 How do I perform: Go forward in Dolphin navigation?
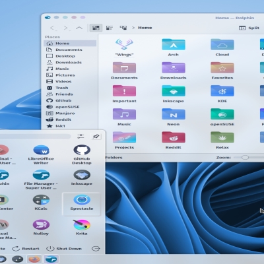pos(65,28)
